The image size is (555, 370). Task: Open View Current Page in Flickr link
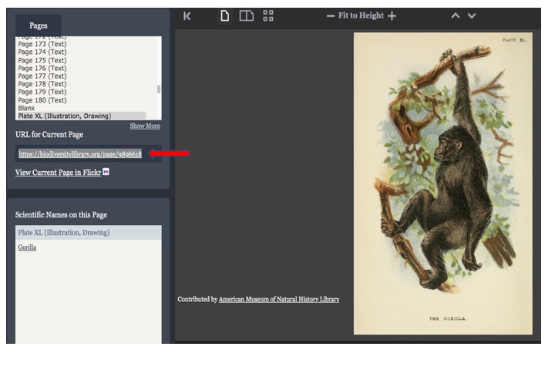click(x=58, y=173)
